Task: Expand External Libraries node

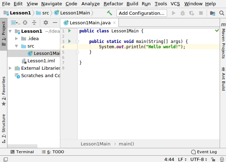Action: coord(10,68)
